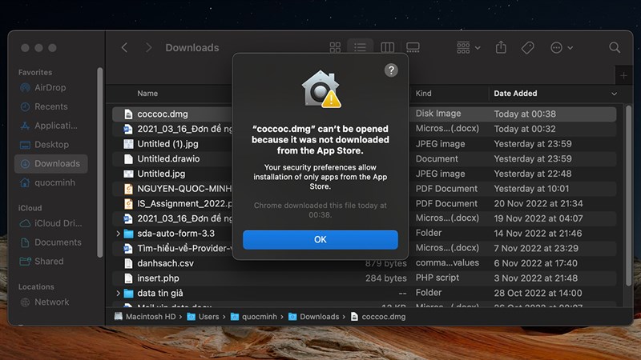
Task: Open the Group By dropdown
Action: tap(468, 48)
